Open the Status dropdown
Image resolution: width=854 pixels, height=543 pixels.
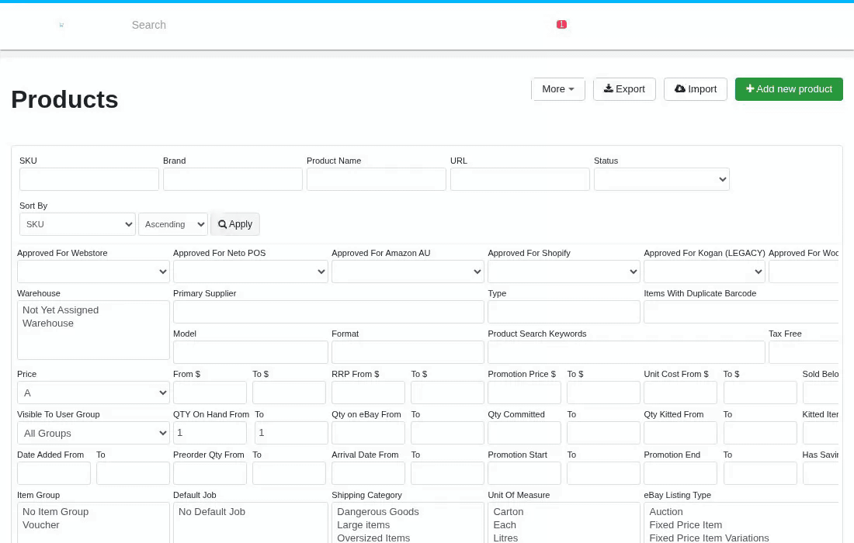coord(661,179)
